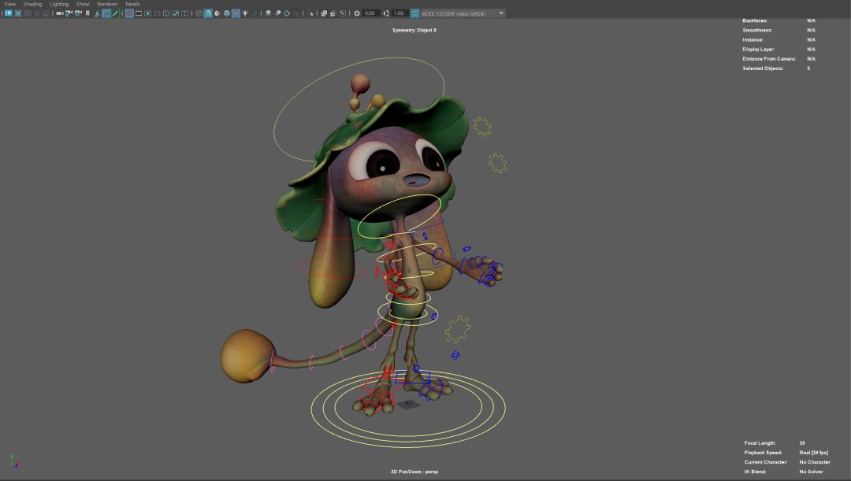The width and height of the screenshot is (851, 481).
Task: Click the XYZ axis indicator in the corner
Action: [x=14, y=461]
